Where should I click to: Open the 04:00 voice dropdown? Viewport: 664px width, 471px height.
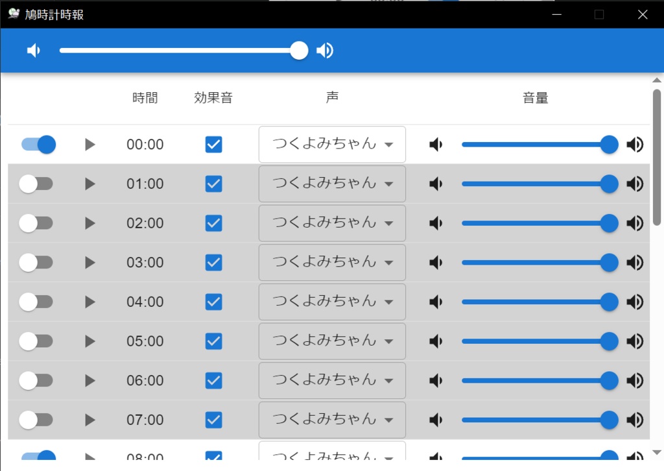332,302
